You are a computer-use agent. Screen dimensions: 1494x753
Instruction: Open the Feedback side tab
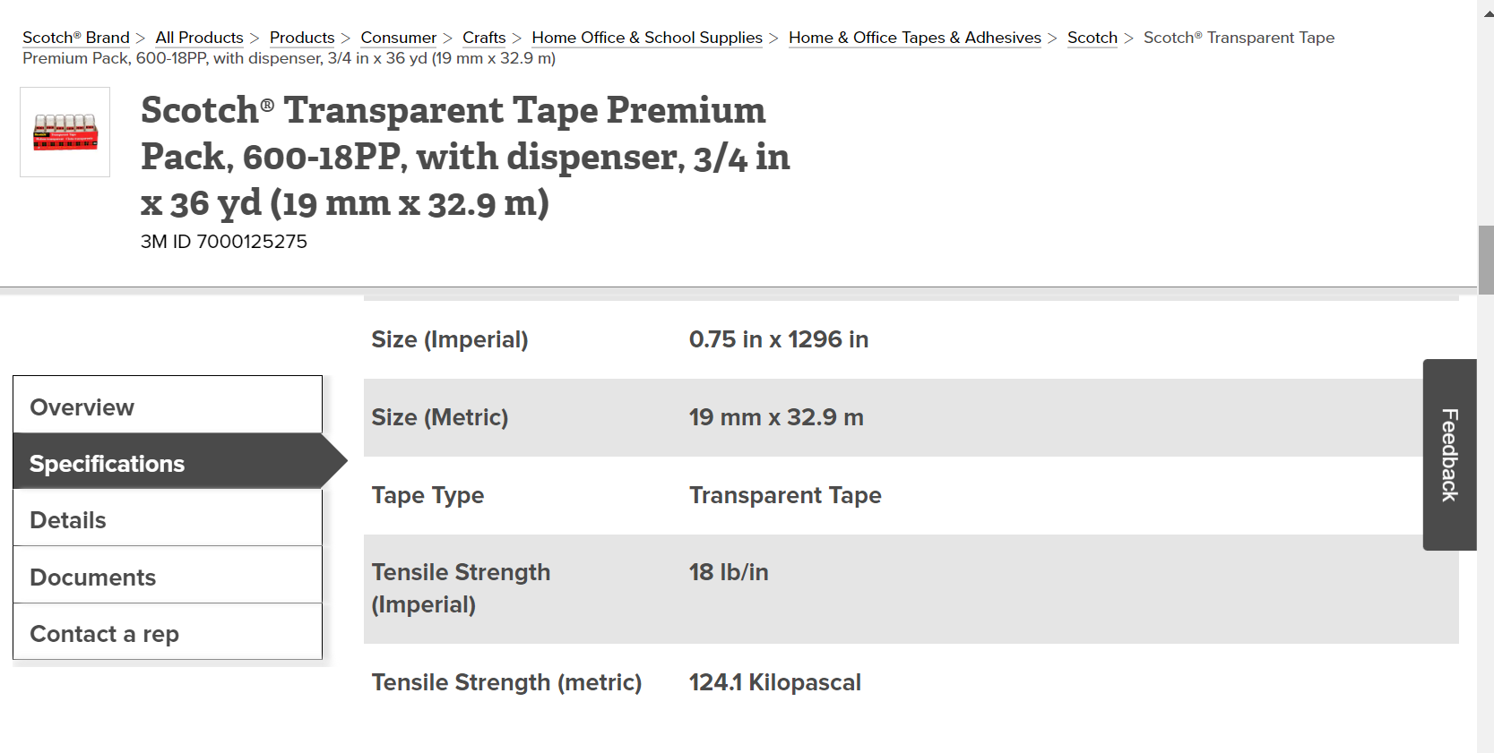tap(1449, 455)
